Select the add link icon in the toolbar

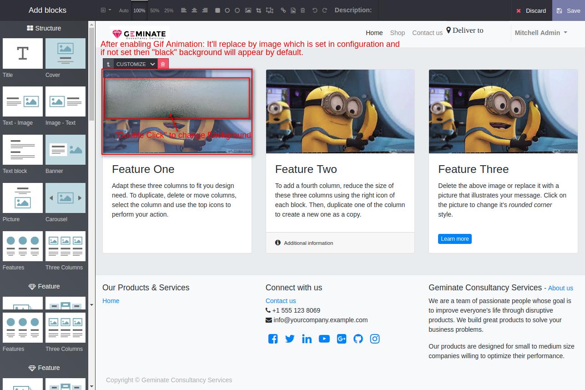pyautogui.click(x=283, y=10)
